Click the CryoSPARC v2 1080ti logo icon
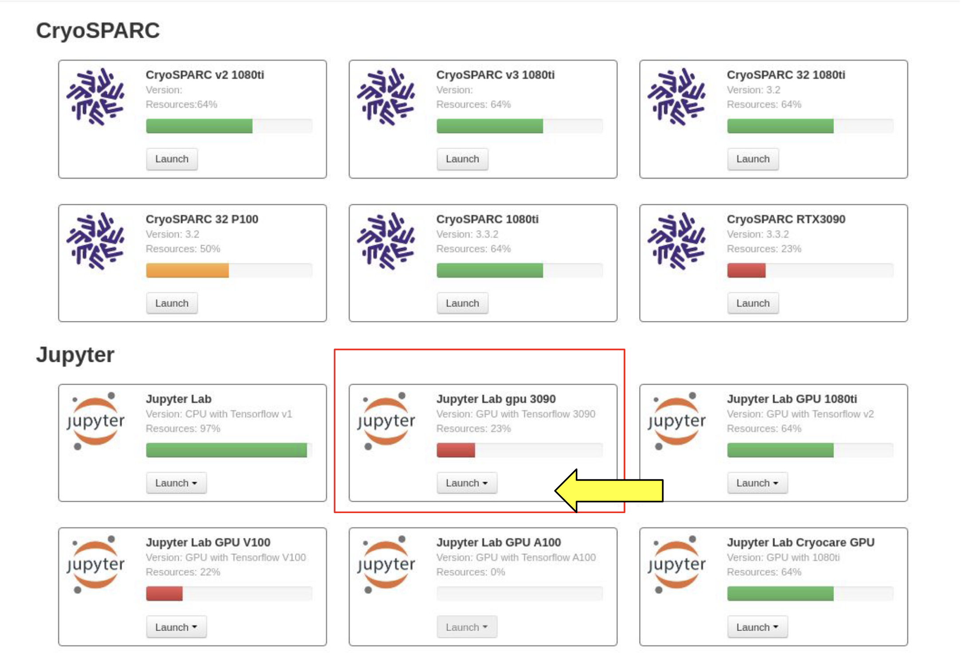Screen dimensions: 967x659 point(95,97)
